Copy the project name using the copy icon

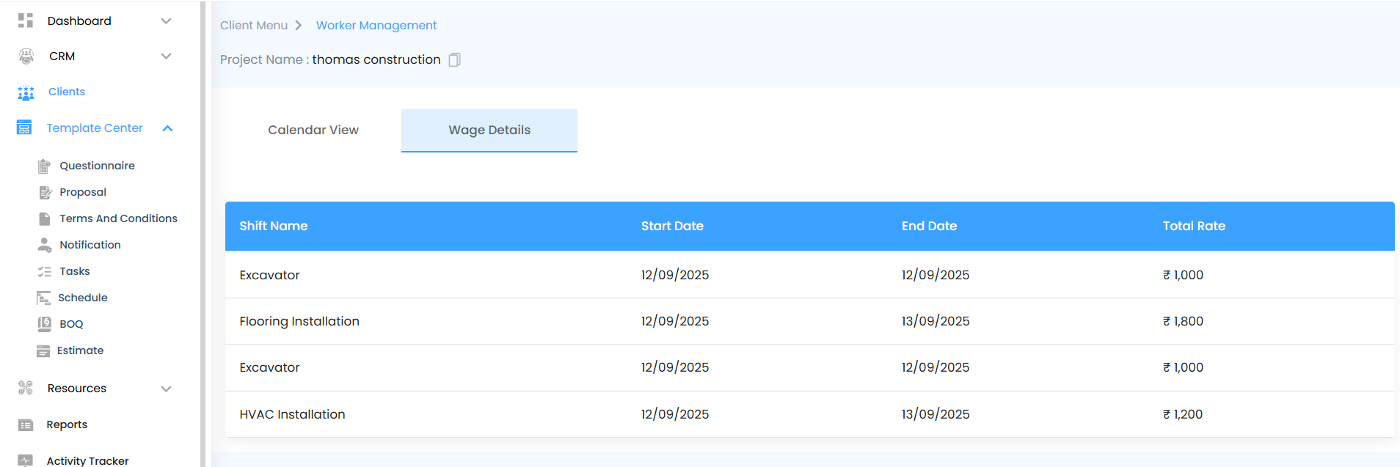(x=455, y=60)
